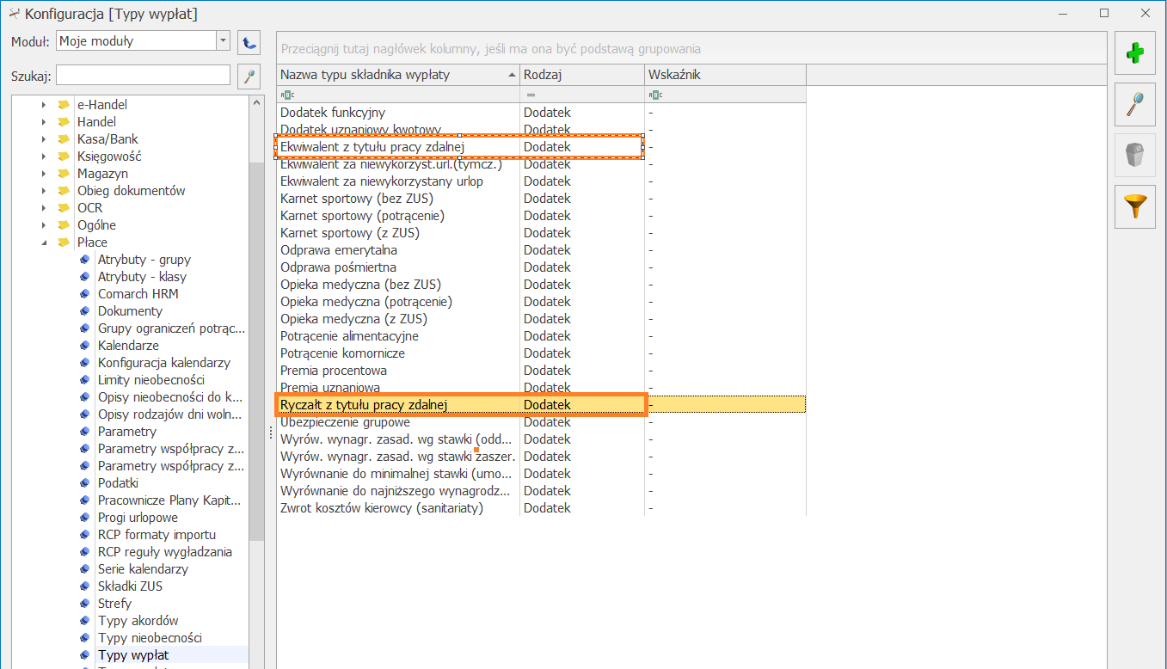Expand the Księgowość tree node

point(43,157)
